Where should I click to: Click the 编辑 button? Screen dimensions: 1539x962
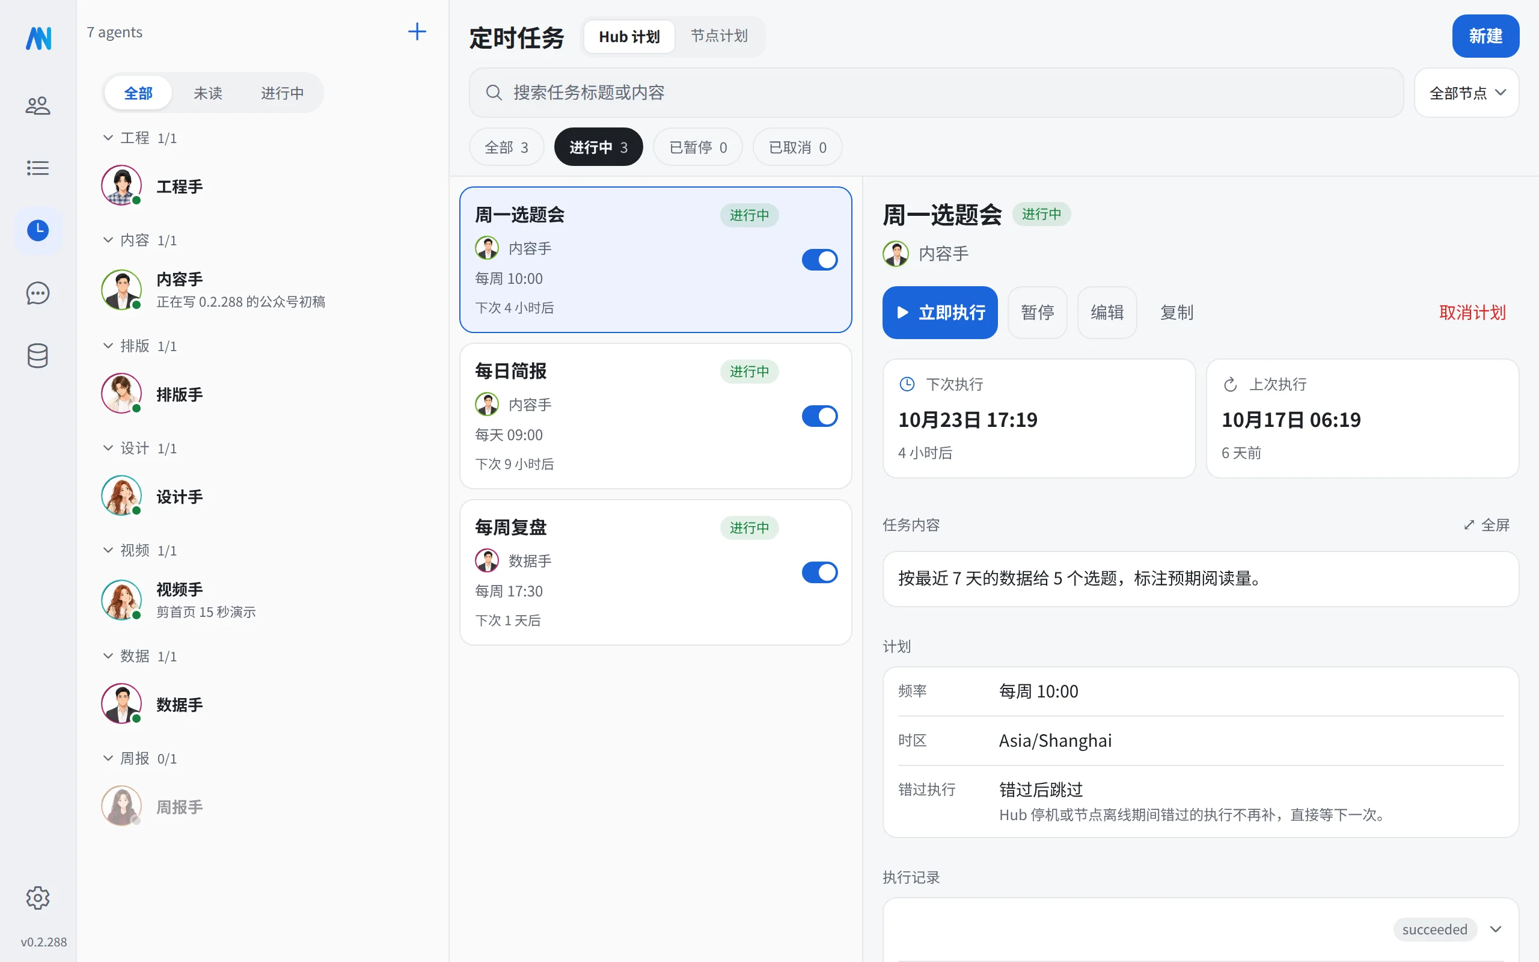(x=1107, y=313)
